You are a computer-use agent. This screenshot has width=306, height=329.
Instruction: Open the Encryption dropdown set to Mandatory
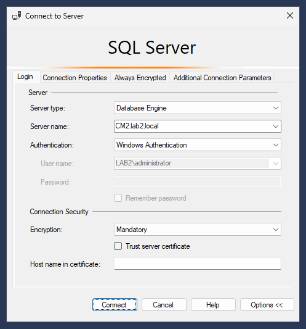198,230
